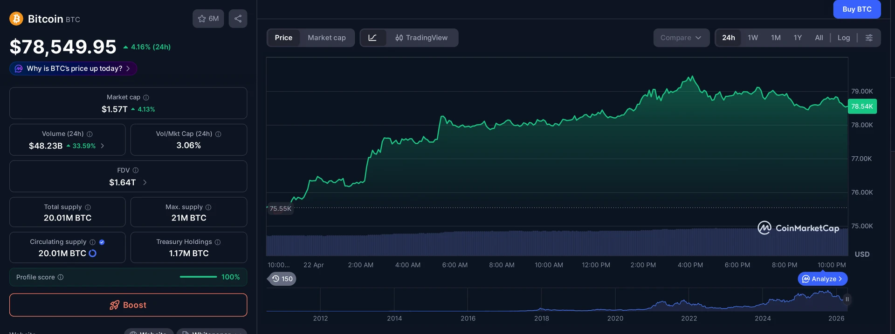Click the $48.23B volume value
The image size is (895, 334).
(46, 146)
